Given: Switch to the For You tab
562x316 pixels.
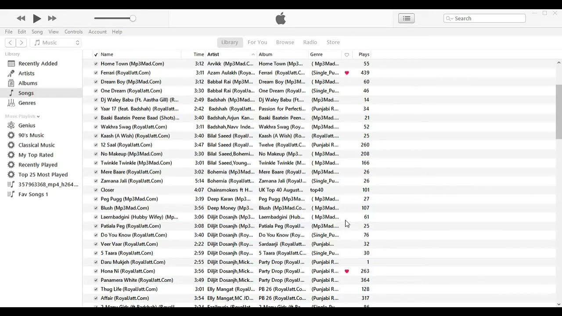Looking at the screenshot, I should 257,42.
